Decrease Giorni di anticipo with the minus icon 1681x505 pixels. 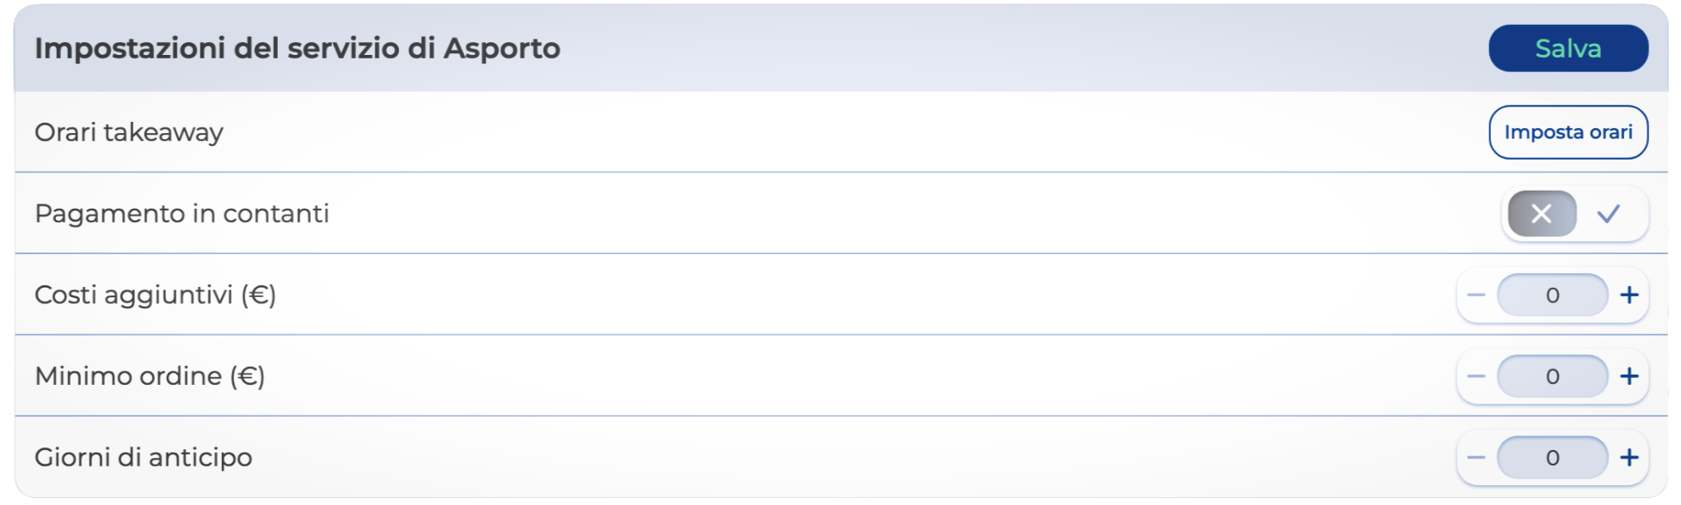tap(1476, 458)
